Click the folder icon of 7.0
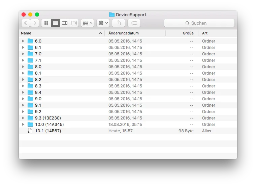This screenshot has width=256, height=186. pos(30,54)
